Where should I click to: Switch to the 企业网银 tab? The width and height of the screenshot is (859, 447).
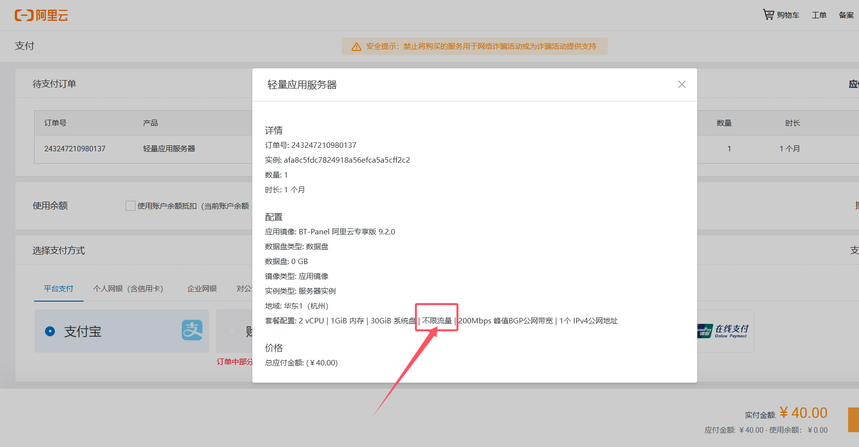tap(202, 289)
